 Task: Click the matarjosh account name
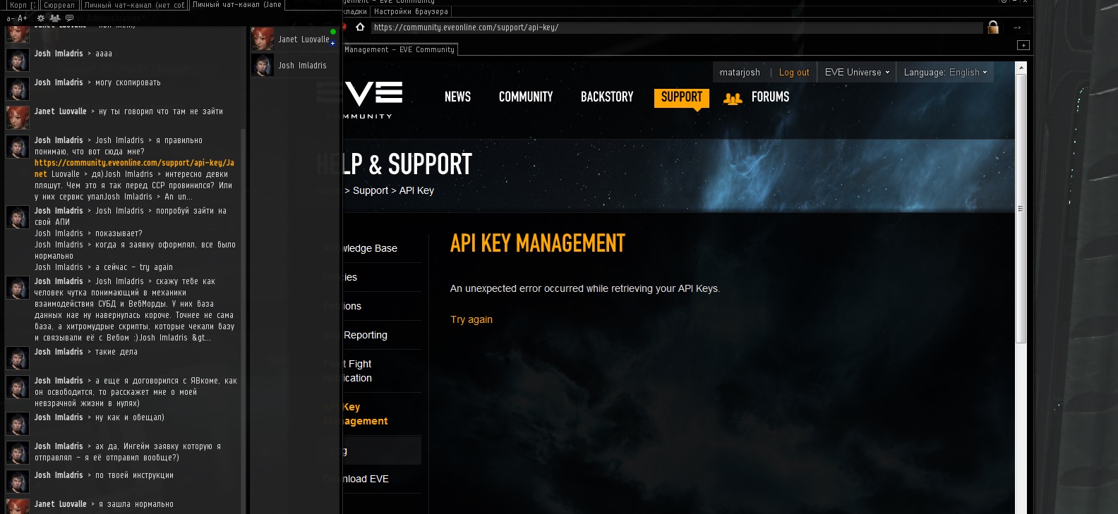pyautogui.click(x=740, y=72)
